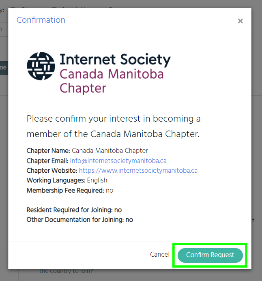Viewport: 262px width, 281px height.
Task: Click the "Chapter" word in the logo
Action: (83, 88)
